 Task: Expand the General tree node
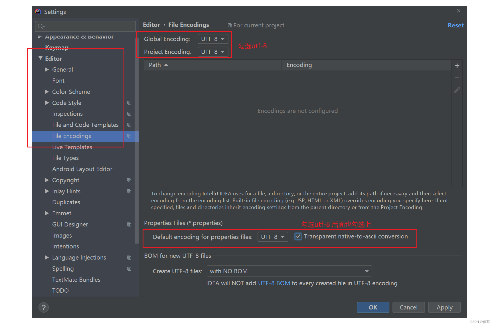[47, 69]
